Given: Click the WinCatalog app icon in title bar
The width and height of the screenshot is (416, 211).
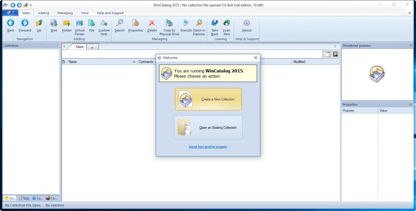Looking at the screenshot, I should click(x=5, y=5).
